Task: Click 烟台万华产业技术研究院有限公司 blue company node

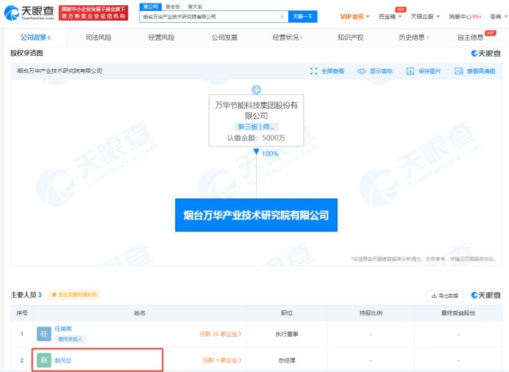Action: click(x=256, y=215)
